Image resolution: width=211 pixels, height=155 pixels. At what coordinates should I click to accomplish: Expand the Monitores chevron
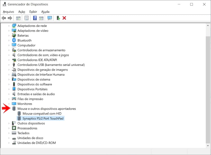pyautogui.click(x=9, y=104)
